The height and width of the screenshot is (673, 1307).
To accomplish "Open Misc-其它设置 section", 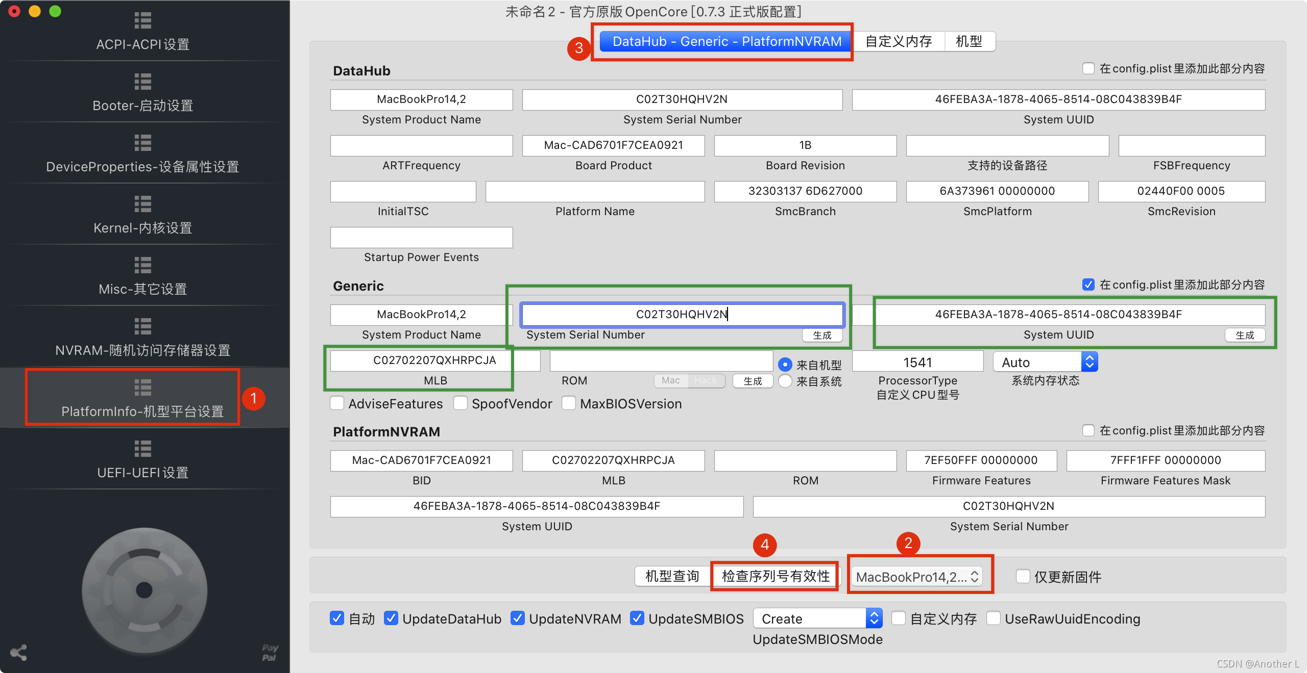I will click(x=143, y=289).
